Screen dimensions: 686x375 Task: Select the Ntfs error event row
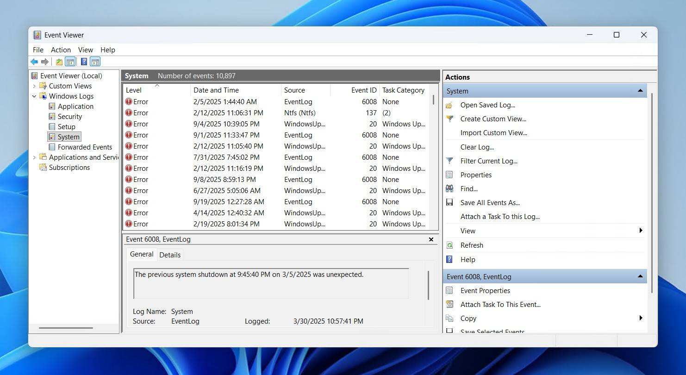click(278, 113)
